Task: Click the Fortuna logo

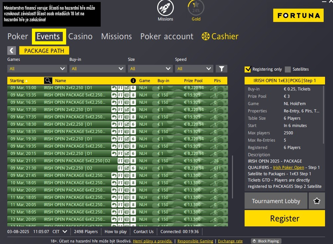Action: click(x=298, y=15)
